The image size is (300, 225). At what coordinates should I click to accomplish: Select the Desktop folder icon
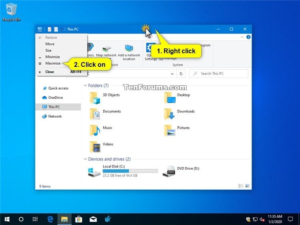(x=170, y=98)
